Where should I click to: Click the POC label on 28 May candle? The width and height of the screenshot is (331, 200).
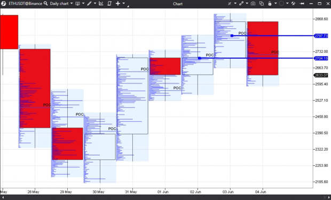click(x=47, y=105)
